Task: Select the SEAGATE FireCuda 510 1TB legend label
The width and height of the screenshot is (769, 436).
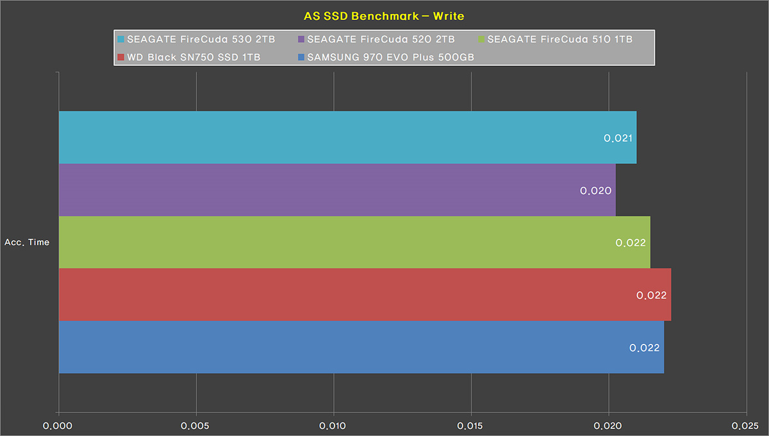Action: [560, 40]
